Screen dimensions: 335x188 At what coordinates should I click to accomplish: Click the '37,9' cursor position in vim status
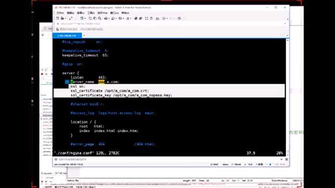(251, 153)
